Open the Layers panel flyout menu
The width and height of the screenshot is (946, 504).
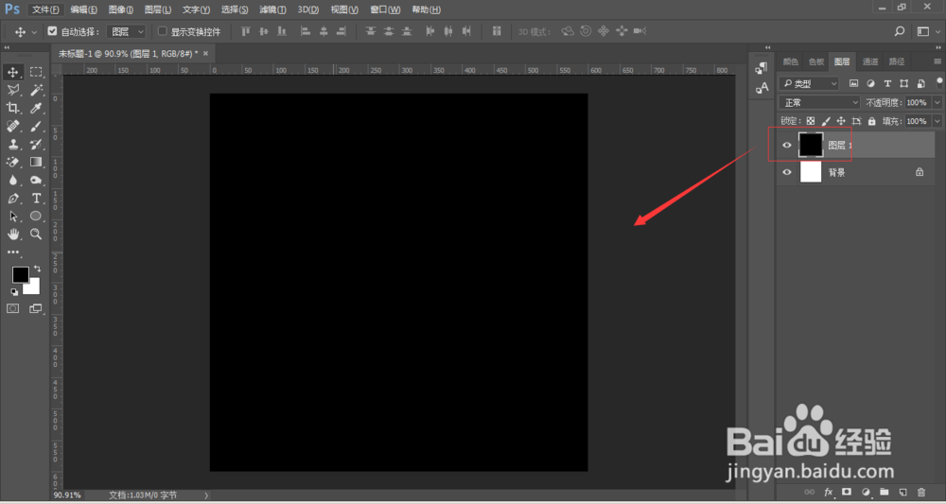click(937, 61)
